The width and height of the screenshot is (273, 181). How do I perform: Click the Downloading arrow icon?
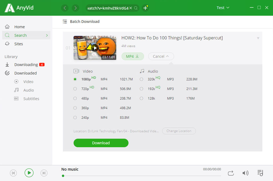(7, 64)
